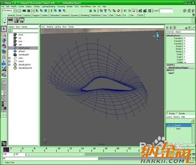This screenshot has height=165, width=196.
Task: Click the mel script shelf icon
Action: coord(11,20)
